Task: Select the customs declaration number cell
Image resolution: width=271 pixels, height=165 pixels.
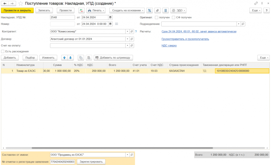Action: pyautogui.click(x=242, y=71)
